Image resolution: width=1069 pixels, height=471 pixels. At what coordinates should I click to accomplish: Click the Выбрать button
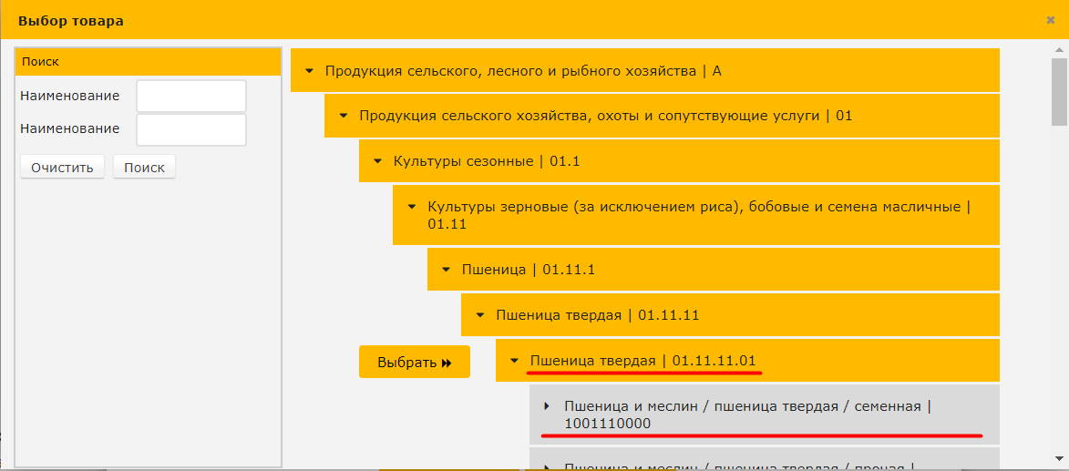[414, 362]
